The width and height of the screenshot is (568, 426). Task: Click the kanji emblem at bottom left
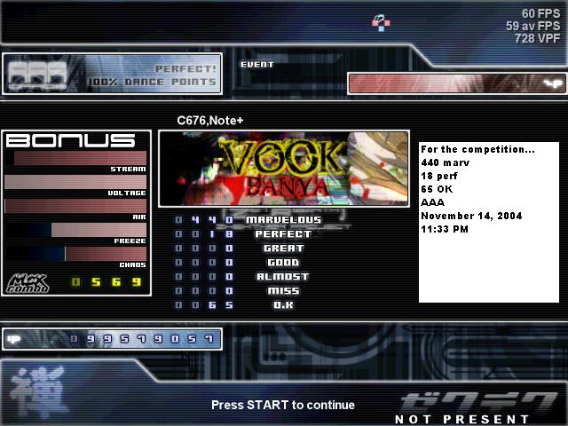(39, 392)
